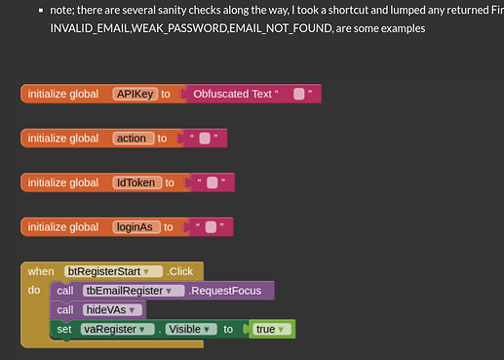The height and width of the screenshot is (360, 504).
Task: Click the empty text string in loginAs block
Action: 211,226
